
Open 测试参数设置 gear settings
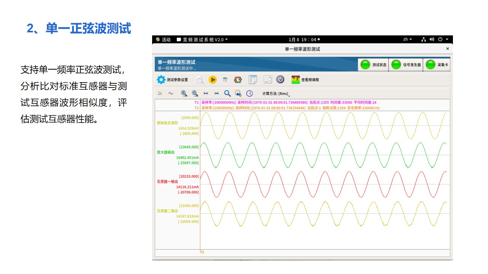click(x=173, y=80)
